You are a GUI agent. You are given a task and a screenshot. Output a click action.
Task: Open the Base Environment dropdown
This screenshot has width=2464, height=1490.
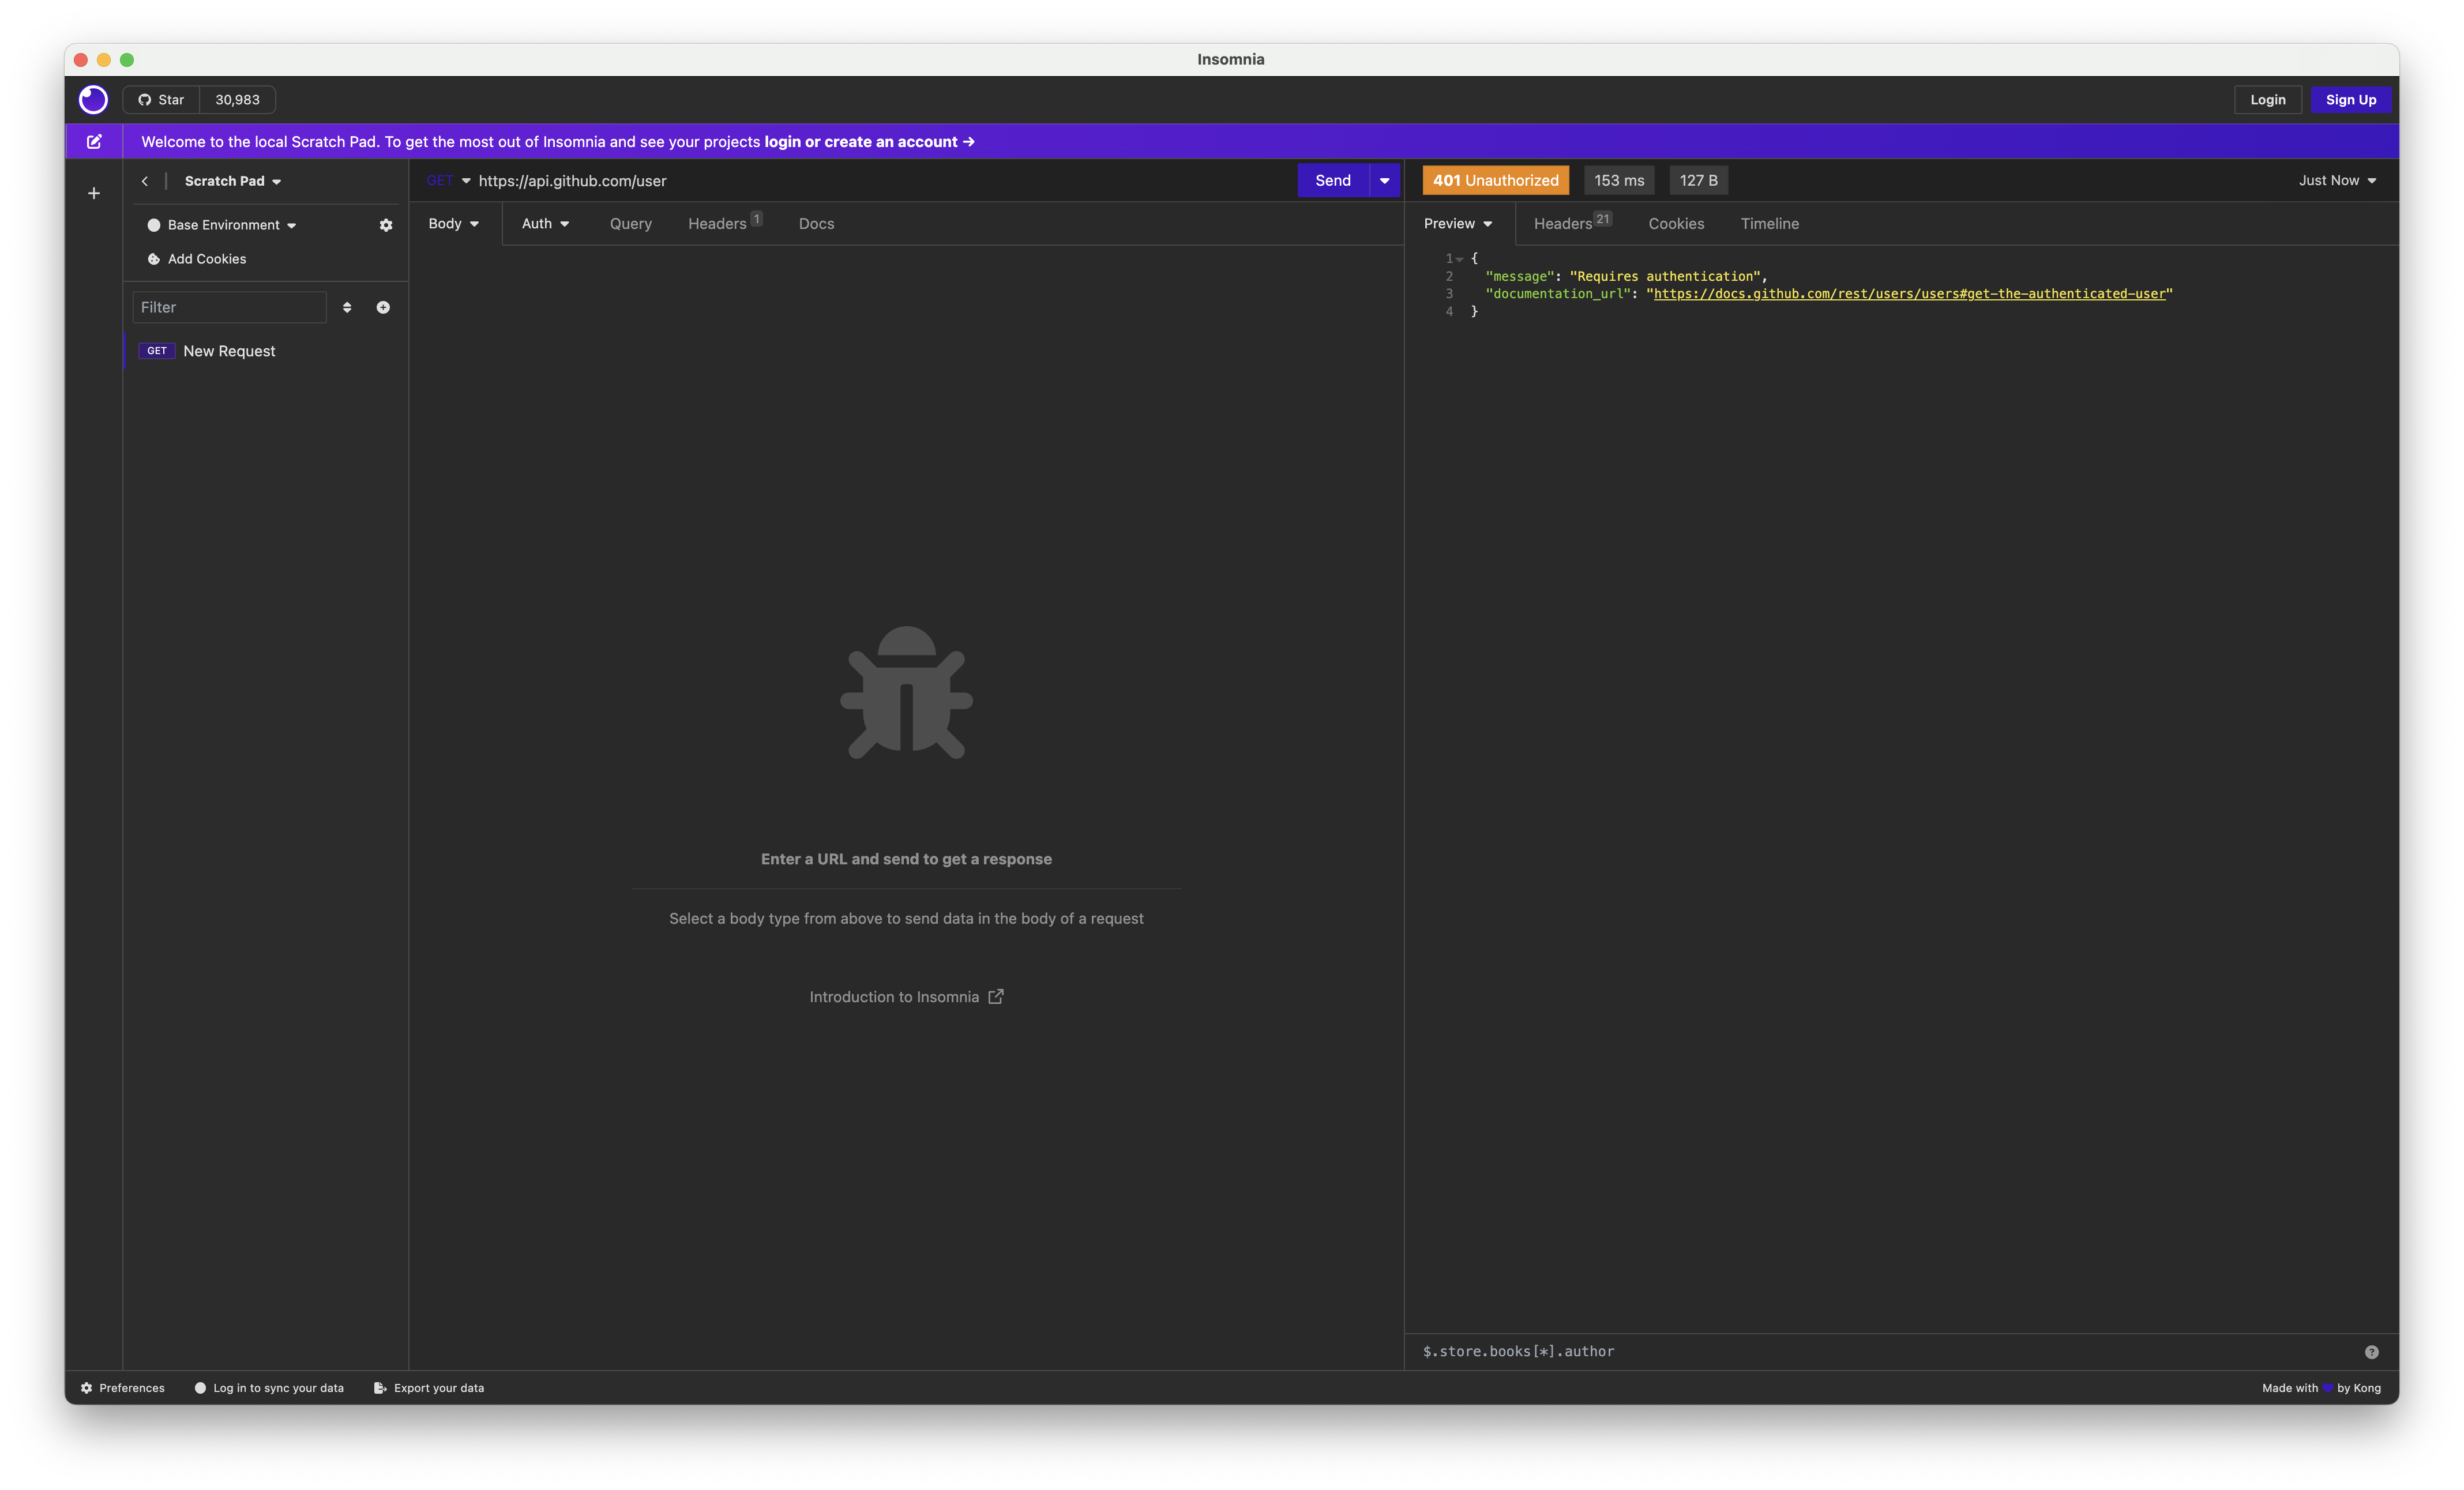point(223,225)
